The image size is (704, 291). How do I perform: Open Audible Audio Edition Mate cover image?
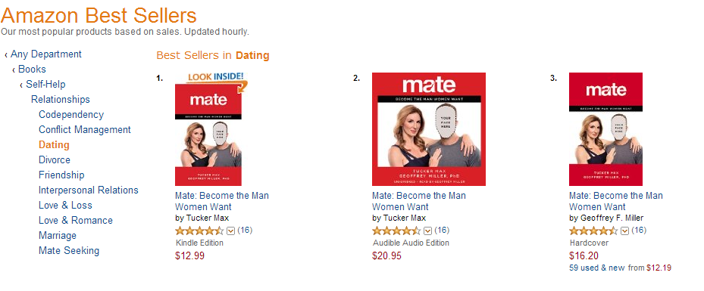tap(429, 129)
